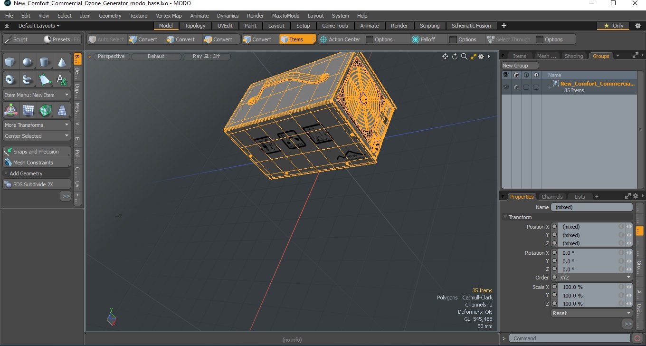
Task: Select the Cylinder primitive tool
Action: (x=45, y=62)
